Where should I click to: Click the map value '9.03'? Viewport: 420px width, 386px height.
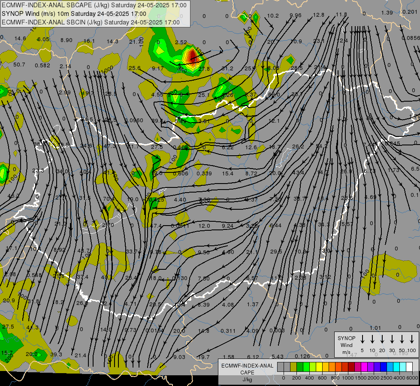point(179,357)
